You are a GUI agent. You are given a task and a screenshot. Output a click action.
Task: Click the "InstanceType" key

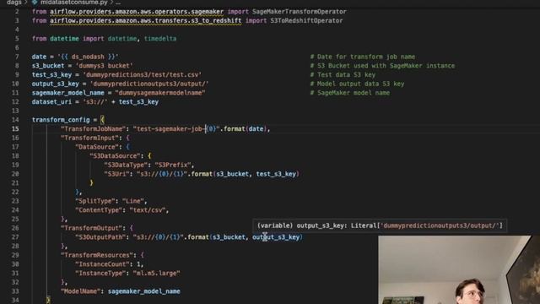[x=100, y=273]
